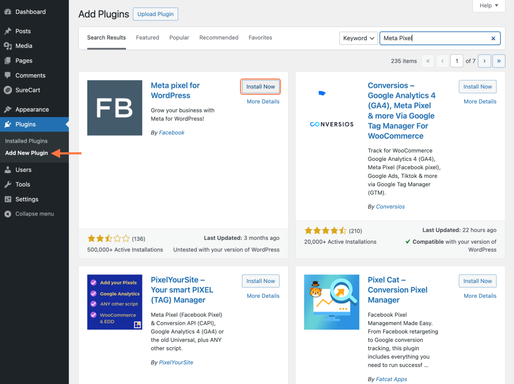Clear the search field with the X icon
This screenshot has width=514, height=384.
[x=493, y=38]
